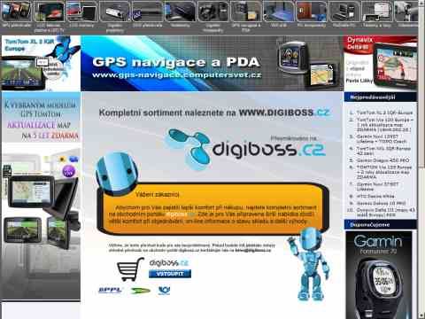
Task: Open the Notebooky category thumbnail
Action: pyautogui.click(x=180, y=12)
